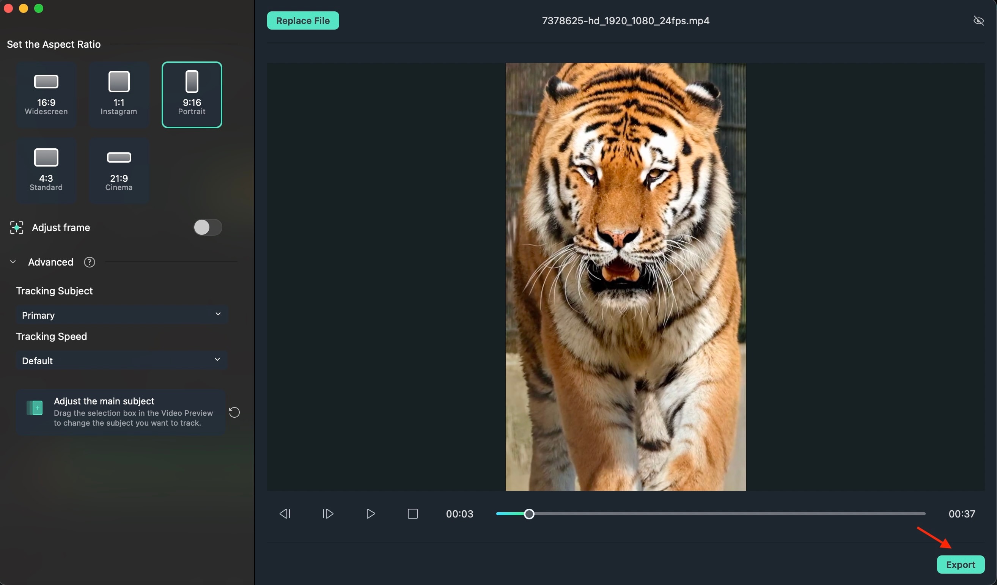Hide the video preview with the eye icon
997x585 pixels.
[x=978, y=20]
